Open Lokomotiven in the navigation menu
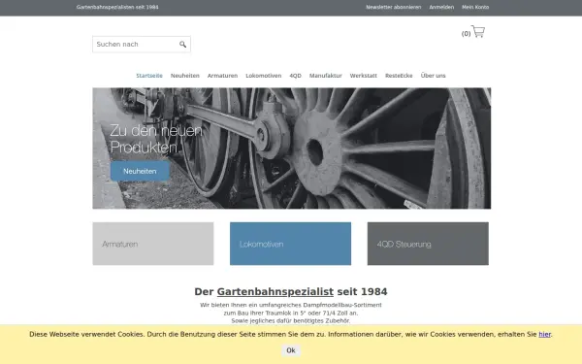 coord(264,76)
